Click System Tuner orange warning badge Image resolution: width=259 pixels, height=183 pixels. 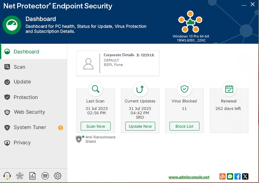point(60,127)
